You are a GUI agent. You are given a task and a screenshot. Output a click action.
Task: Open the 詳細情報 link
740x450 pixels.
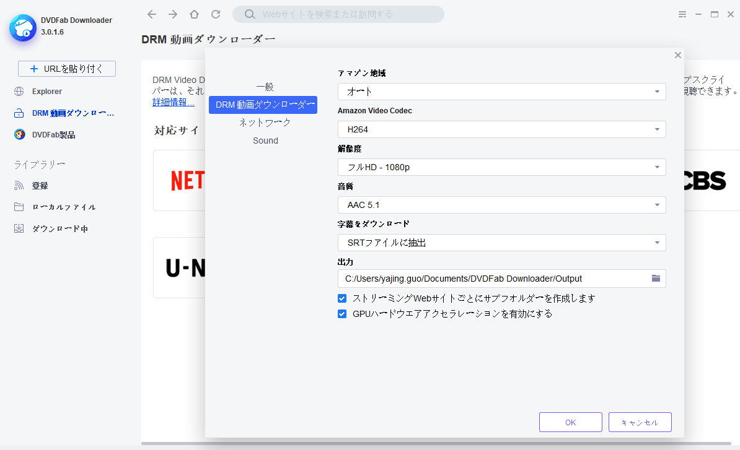[x=173, y=102]
